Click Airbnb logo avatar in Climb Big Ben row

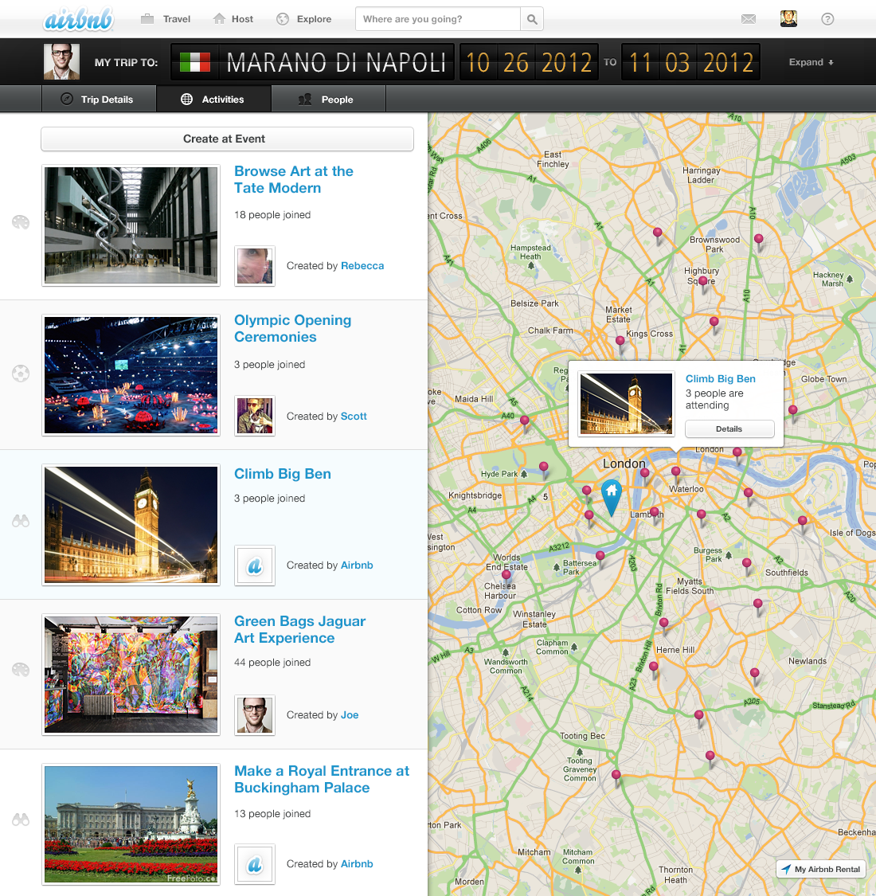(255, 565)
